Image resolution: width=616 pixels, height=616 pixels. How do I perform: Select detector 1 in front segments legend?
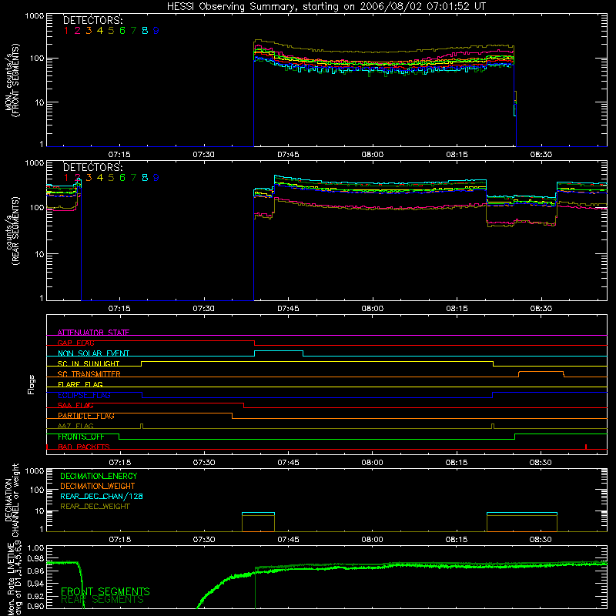66,31
